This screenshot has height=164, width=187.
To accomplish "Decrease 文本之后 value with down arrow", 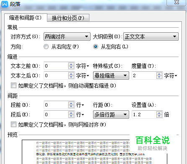I will (x=71, y=77).
